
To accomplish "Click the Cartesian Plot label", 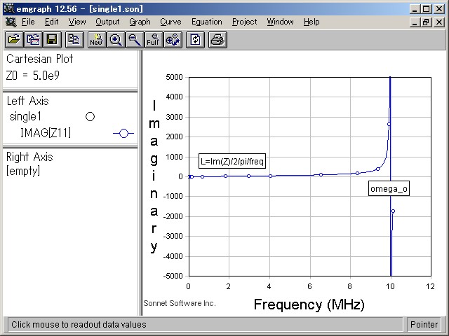I will click(39, 59).
